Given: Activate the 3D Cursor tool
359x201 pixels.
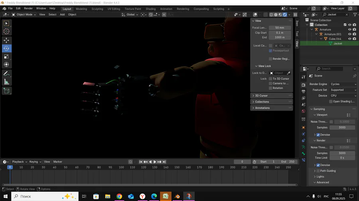Looking at the screenshot, I should click(x=6, y=31).
